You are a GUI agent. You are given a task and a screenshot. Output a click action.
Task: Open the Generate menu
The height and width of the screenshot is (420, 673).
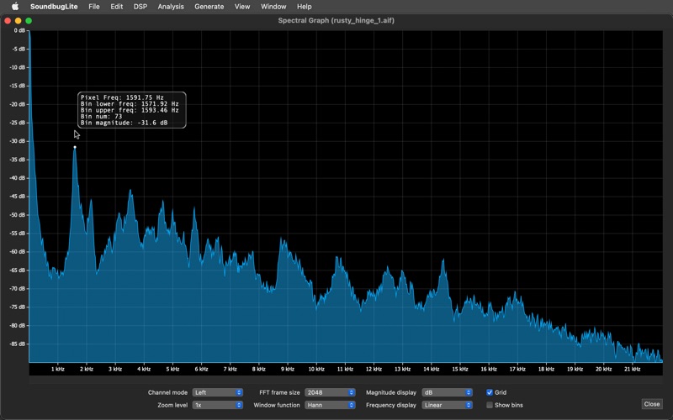pyautogui.click(x=209, y=7)
